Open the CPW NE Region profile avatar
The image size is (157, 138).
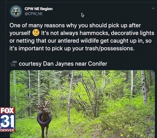16,11
